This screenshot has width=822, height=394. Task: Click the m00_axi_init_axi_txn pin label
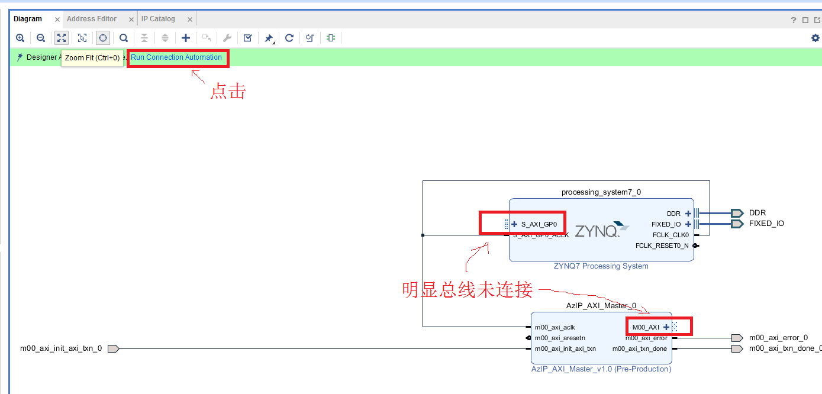coord(565,348)
